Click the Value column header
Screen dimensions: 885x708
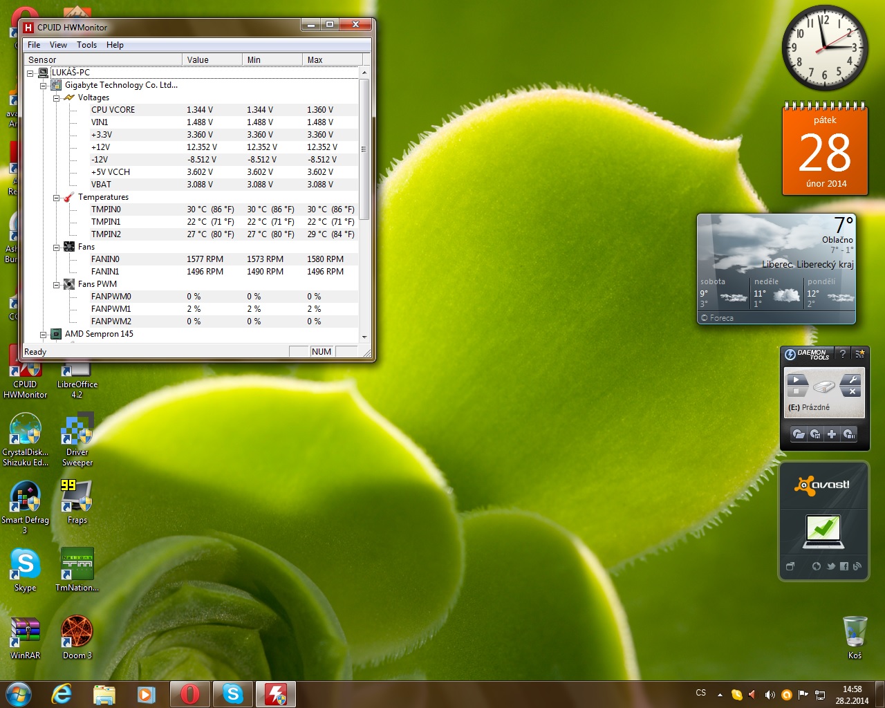(212, 60)
